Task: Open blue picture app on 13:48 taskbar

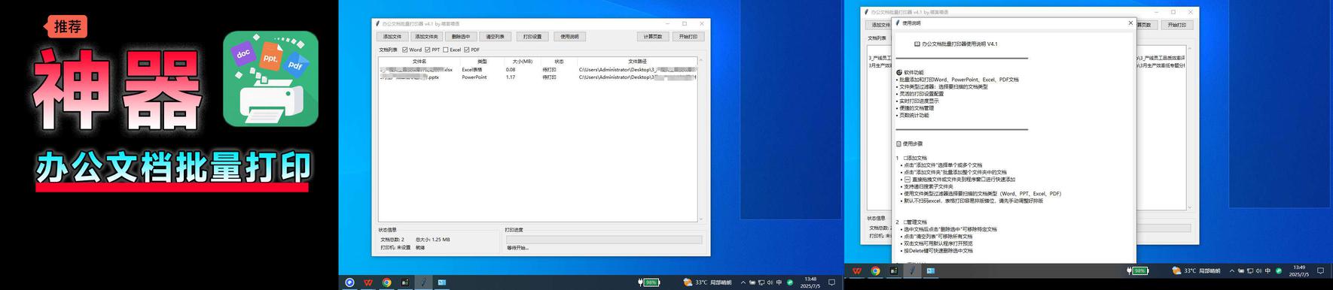Action: tap(442, 282)
